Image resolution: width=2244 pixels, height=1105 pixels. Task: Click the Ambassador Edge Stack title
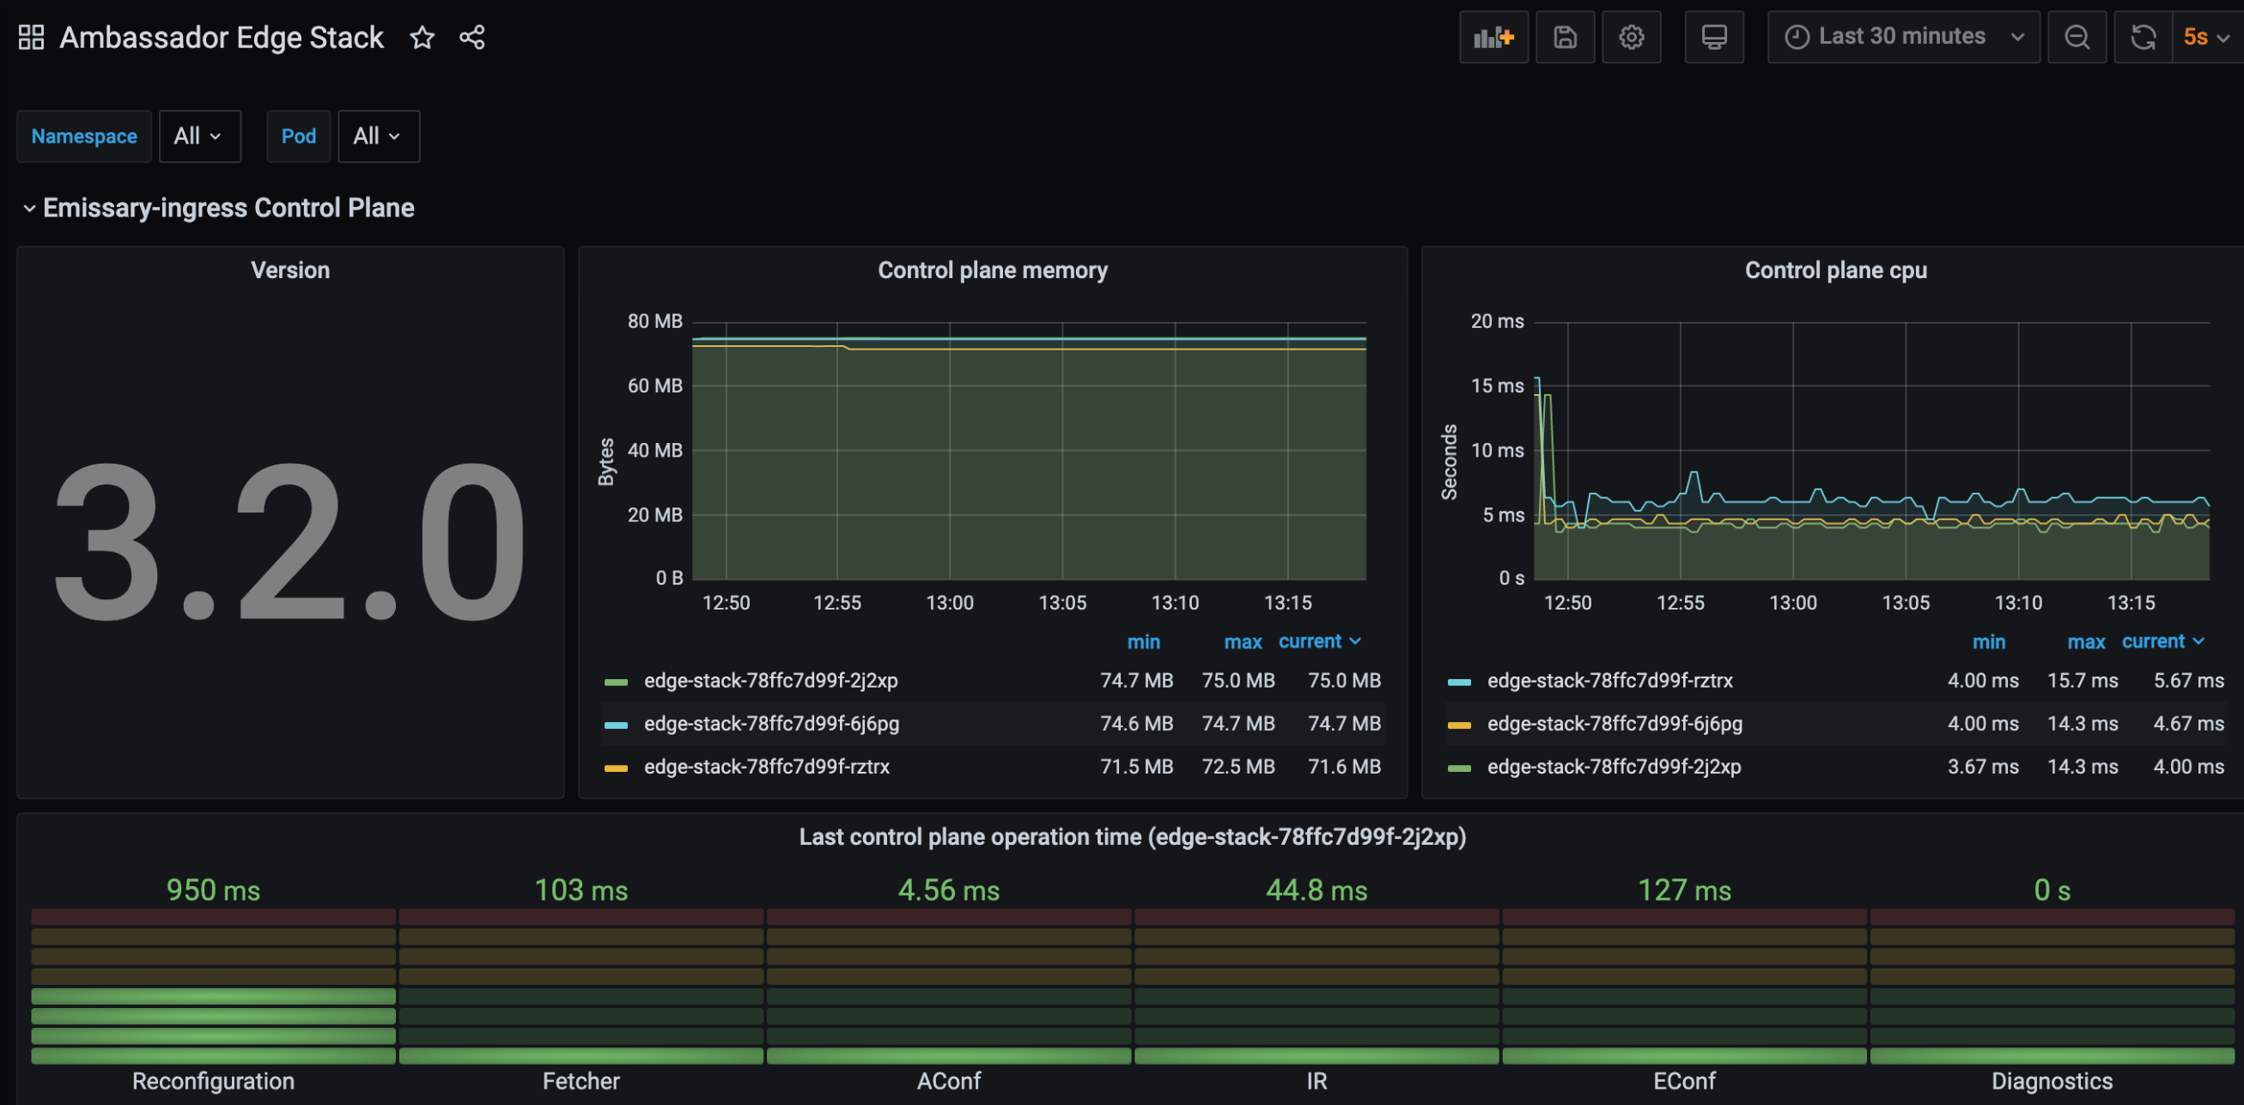[x=222, y=38]
